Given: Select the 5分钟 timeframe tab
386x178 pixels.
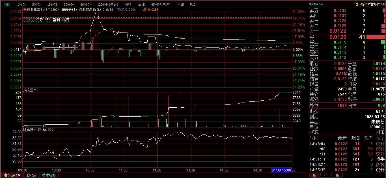Looking at the screenshot, I should click(36, 5).
